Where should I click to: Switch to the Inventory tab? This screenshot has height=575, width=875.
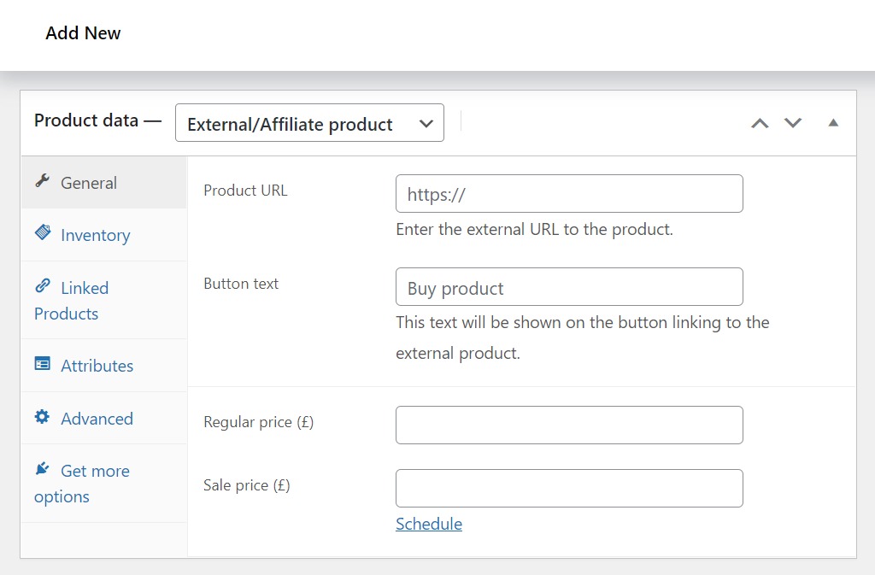click(95, 234)
